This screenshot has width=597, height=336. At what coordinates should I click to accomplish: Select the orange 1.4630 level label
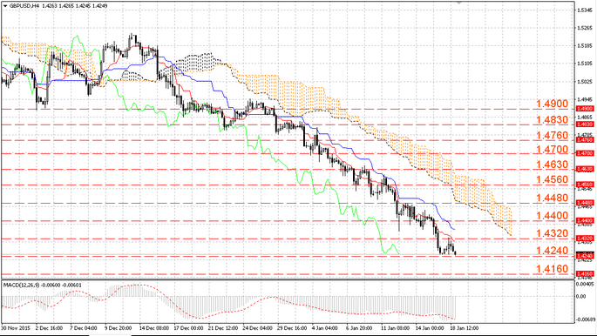(x=552, y=165)
